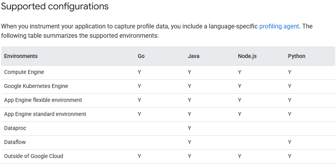
Task: Click the Environments column header
Action: coord(21,56)
